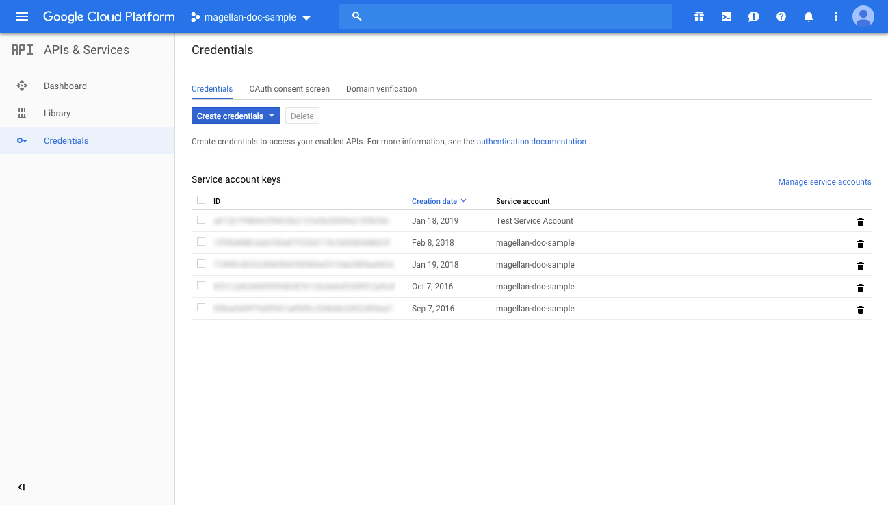Switch to the Credentials tab
Viewport: 888px width, 505px height.
(x=212, y=89)
